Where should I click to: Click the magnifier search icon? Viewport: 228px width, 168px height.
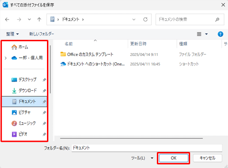(x=217, y=19)
